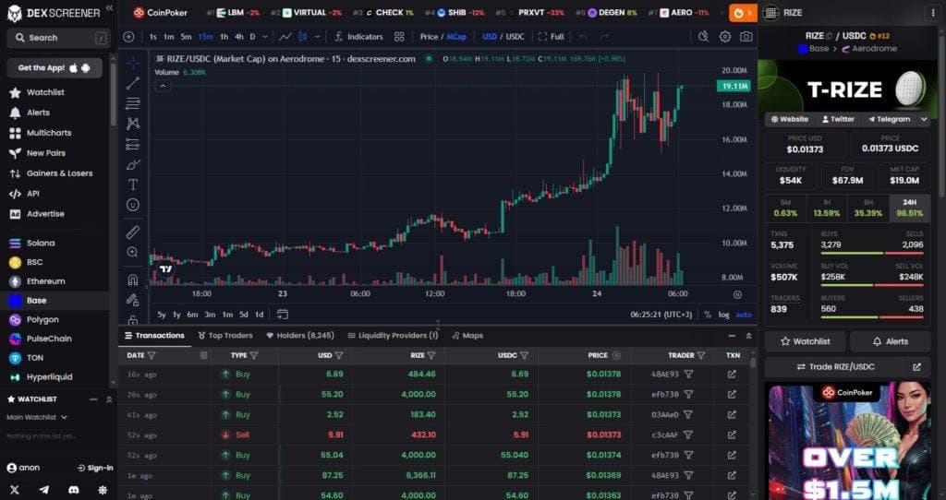Image resolution: width=946 pixels, height=500 pixels.
Task: Open the go to date calendar icon
Action: click(283, 314)
